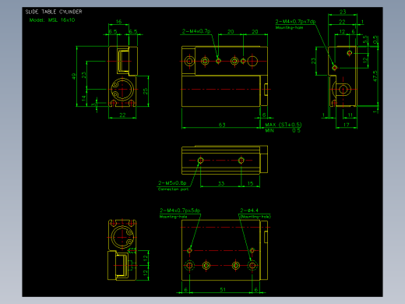
Task: Select the 'Connection port' note text
Action: [173, 189]
